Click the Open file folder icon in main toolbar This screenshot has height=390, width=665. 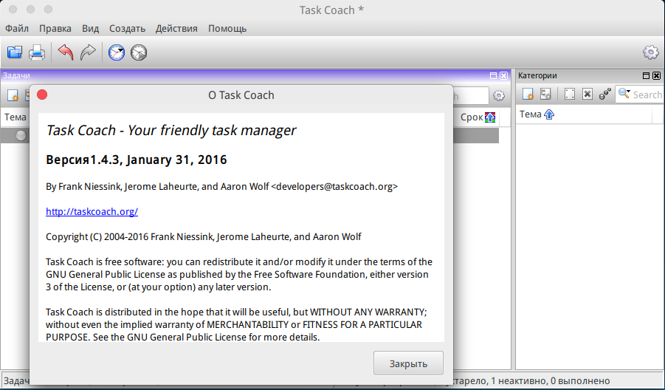point(15,52)
